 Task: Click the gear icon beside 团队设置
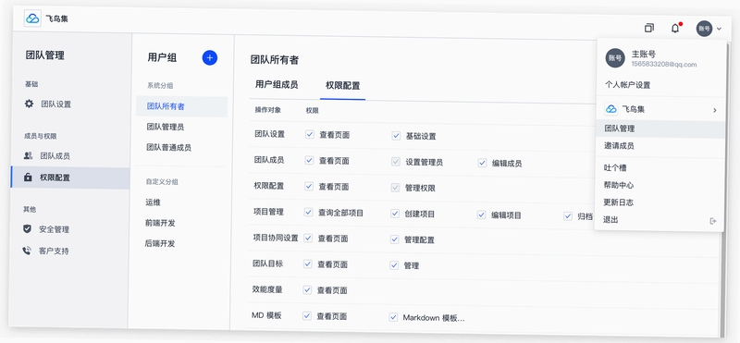point(30,104)
